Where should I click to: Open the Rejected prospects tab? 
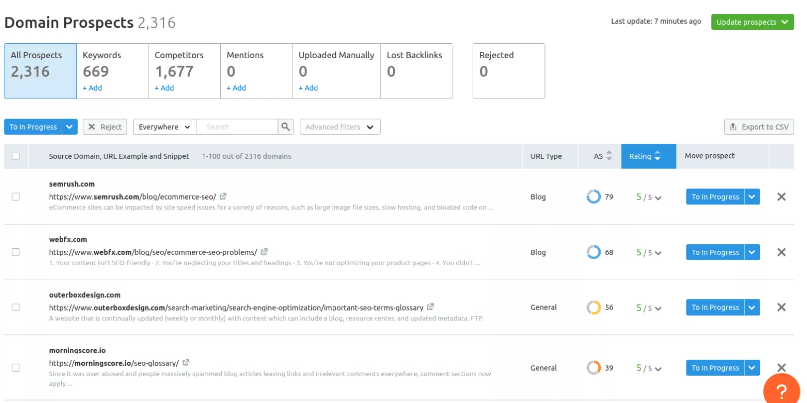(x=508, y=71)
